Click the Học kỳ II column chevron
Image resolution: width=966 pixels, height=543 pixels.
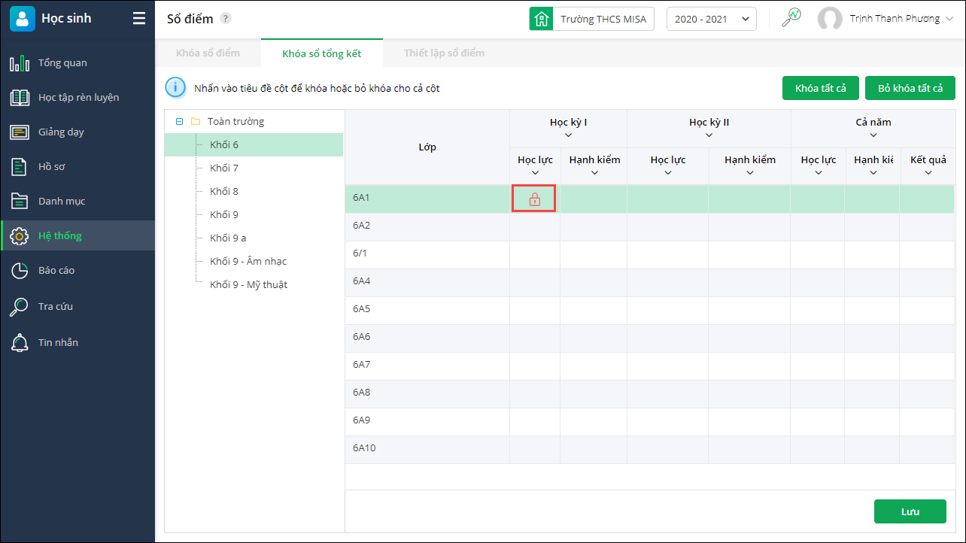point(709,135)
